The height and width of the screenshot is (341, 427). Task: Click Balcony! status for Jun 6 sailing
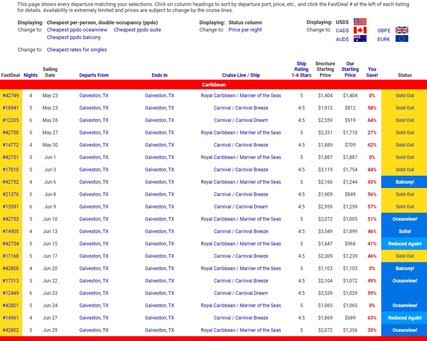[405, 182]
